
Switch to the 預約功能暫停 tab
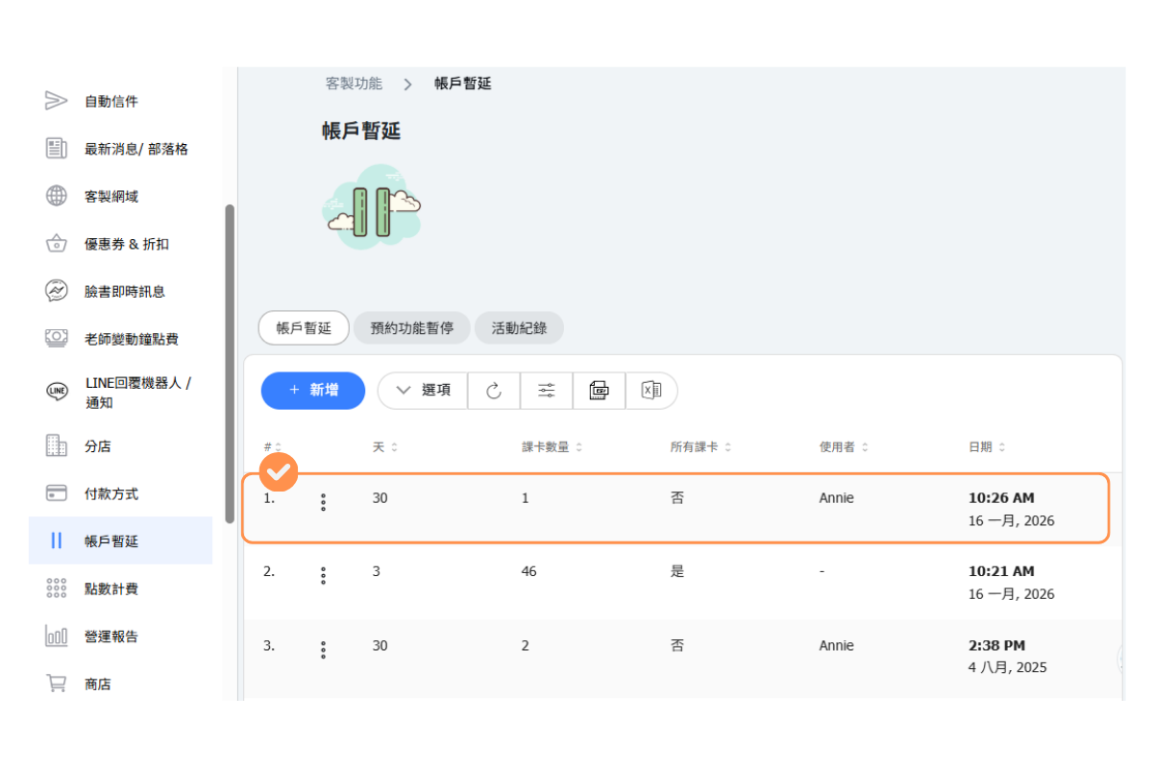click(411, 327)
